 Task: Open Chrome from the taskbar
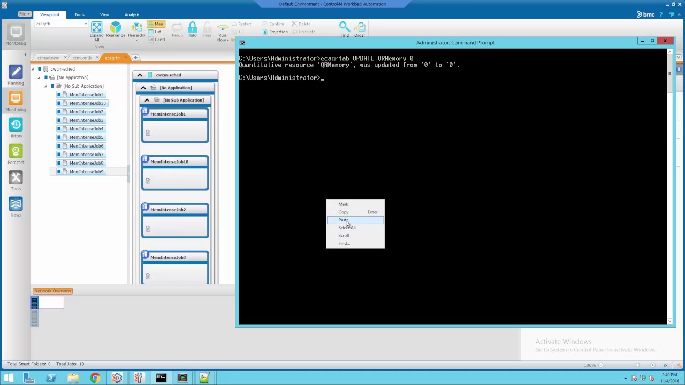pyautogui.click(x=95, y=378)
